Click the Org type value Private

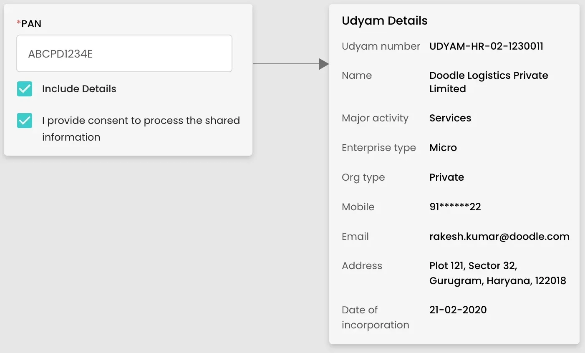pyautogui.click(x=446, y=177)
